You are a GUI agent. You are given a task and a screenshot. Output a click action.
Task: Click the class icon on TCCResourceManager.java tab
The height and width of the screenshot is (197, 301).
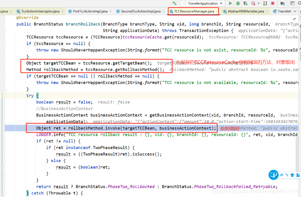point(171,11)
